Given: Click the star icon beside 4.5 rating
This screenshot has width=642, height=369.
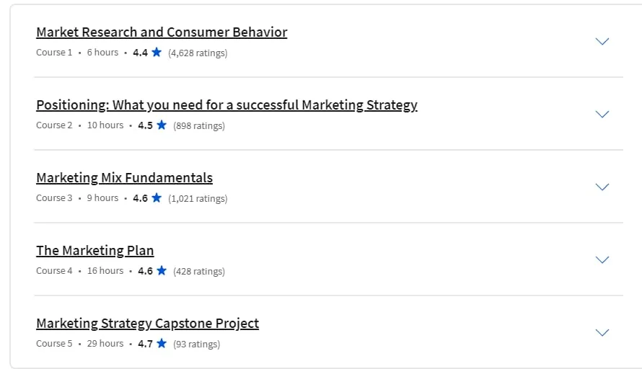Looking at the screenshot, I should click(162, 125).
